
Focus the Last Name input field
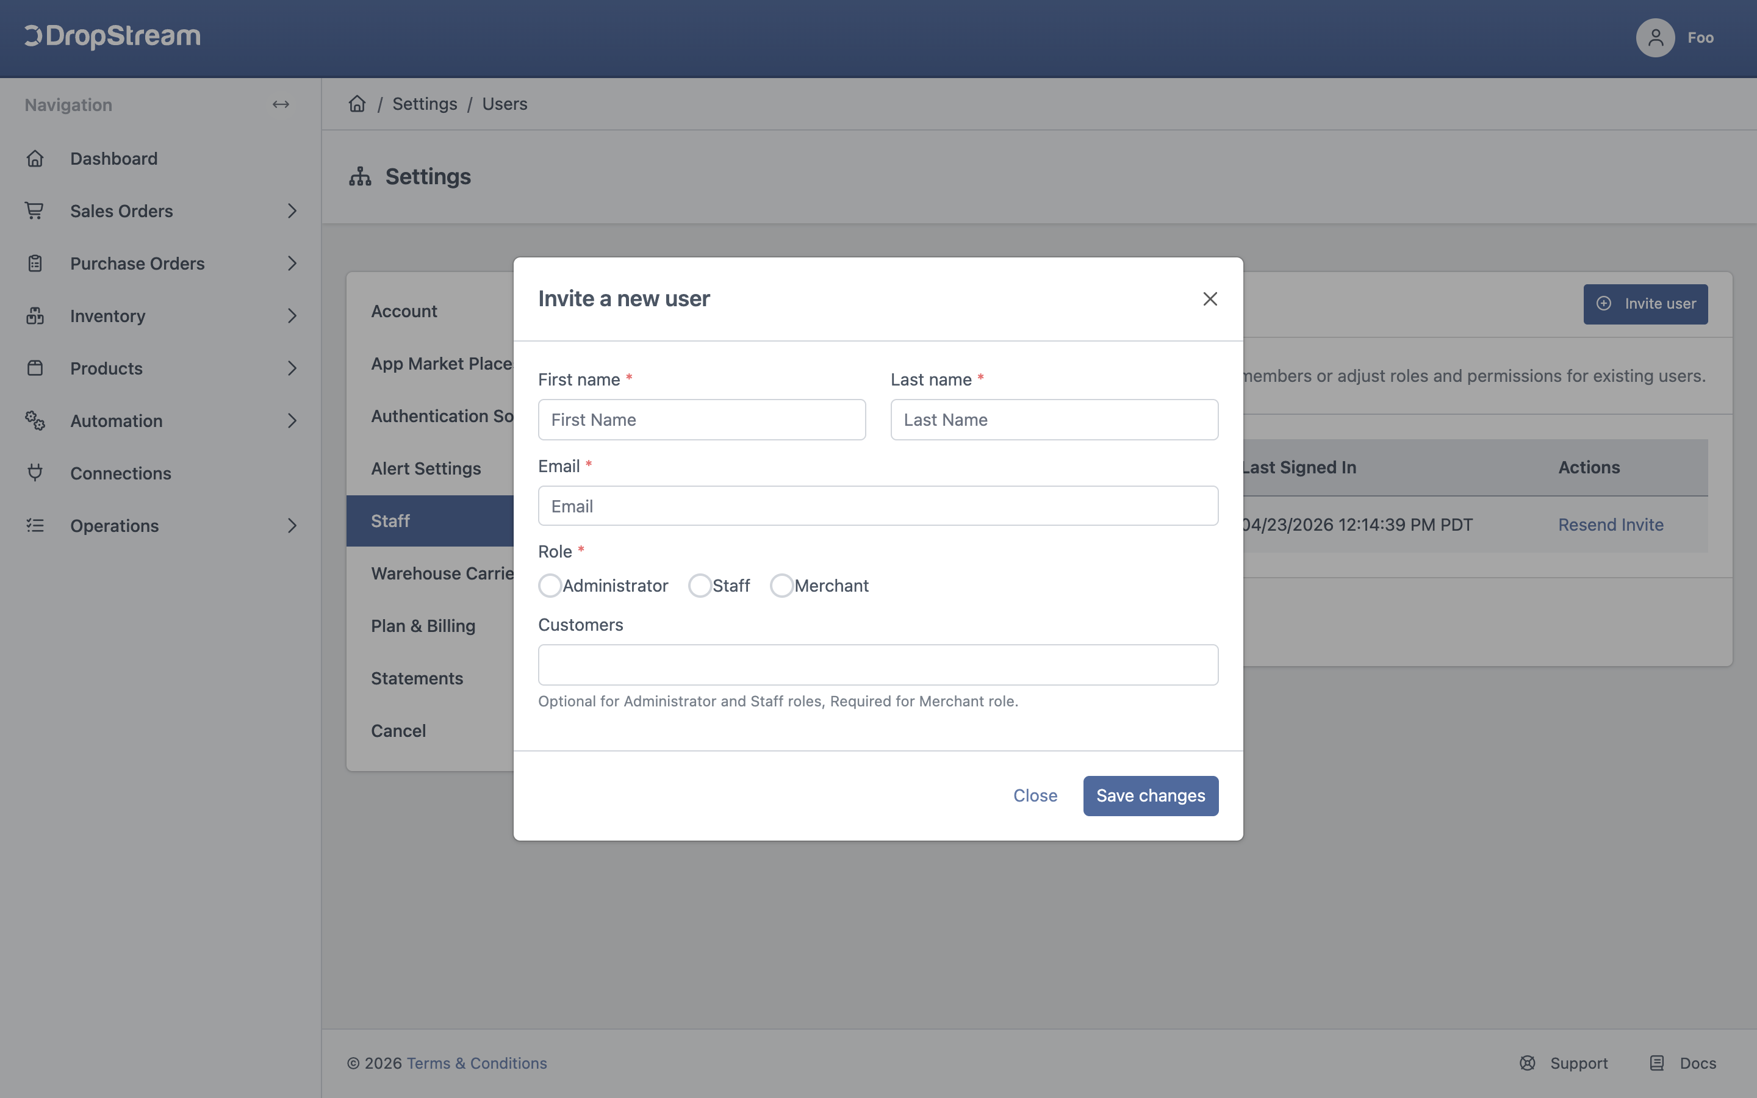click(x=1054, y=419)
